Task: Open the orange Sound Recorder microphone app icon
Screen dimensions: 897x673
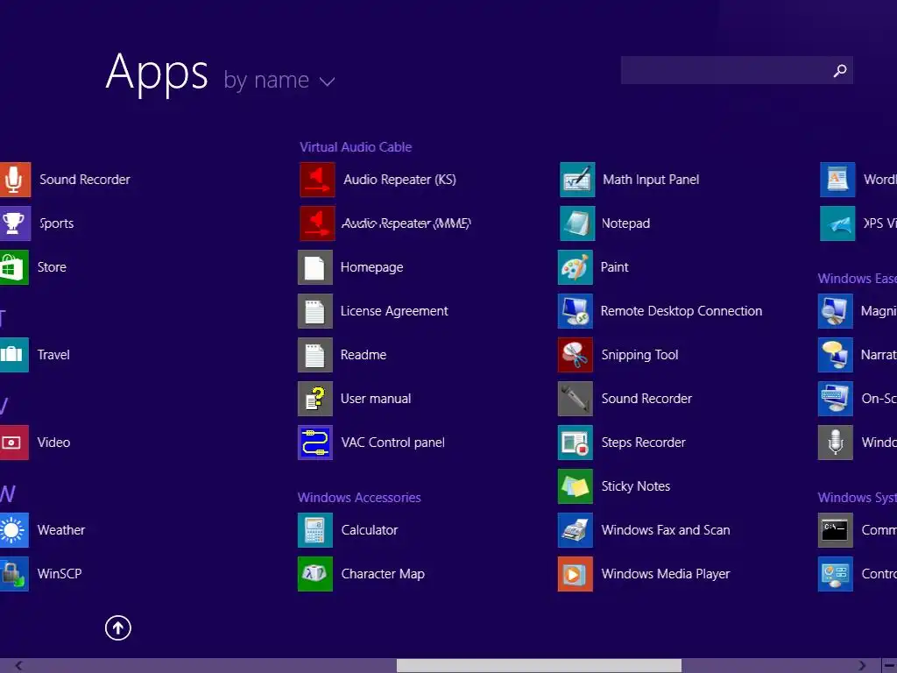Action: (x=14, y=180)
